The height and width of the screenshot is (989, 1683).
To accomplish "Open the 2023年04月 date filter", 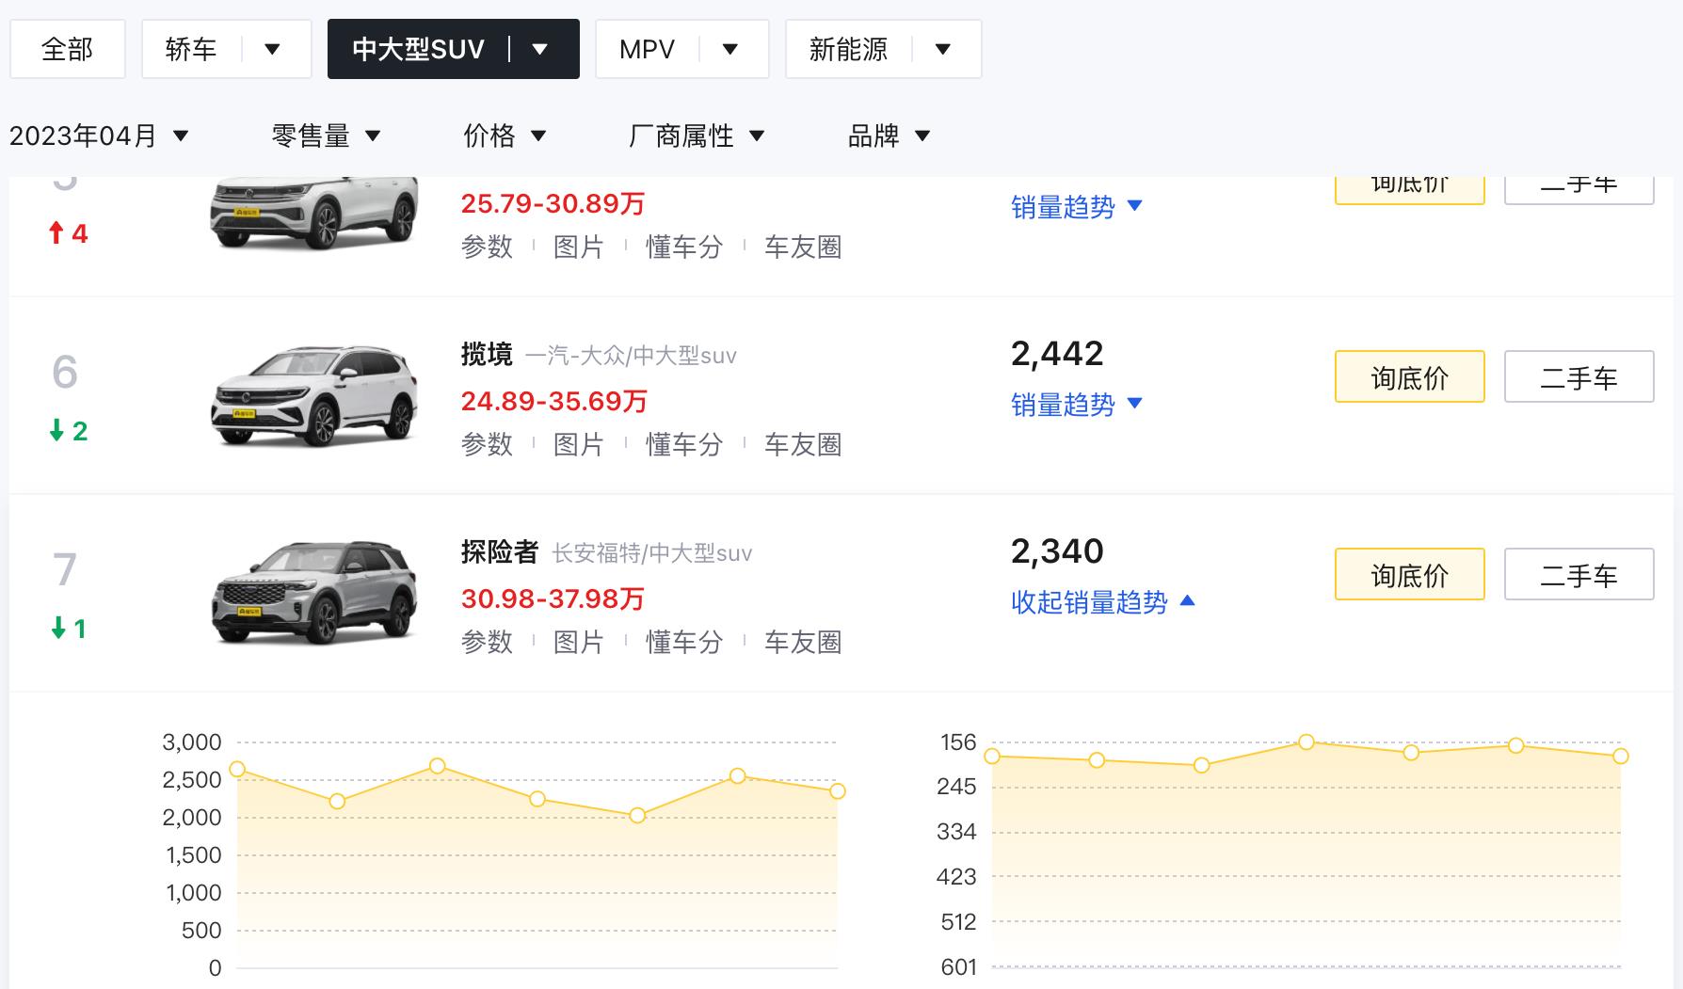I will point(99,136).
